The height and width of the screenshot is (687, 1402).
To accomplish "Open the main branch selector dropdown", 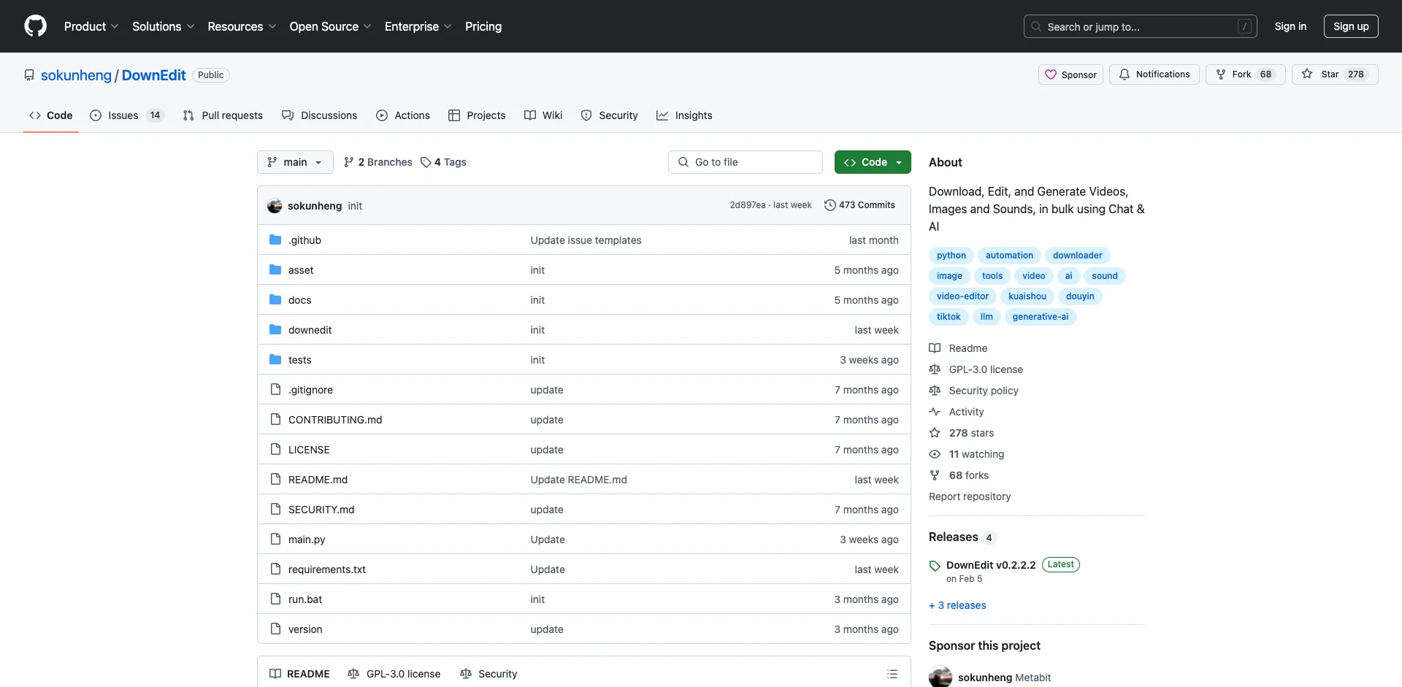I will coord(295,162).
